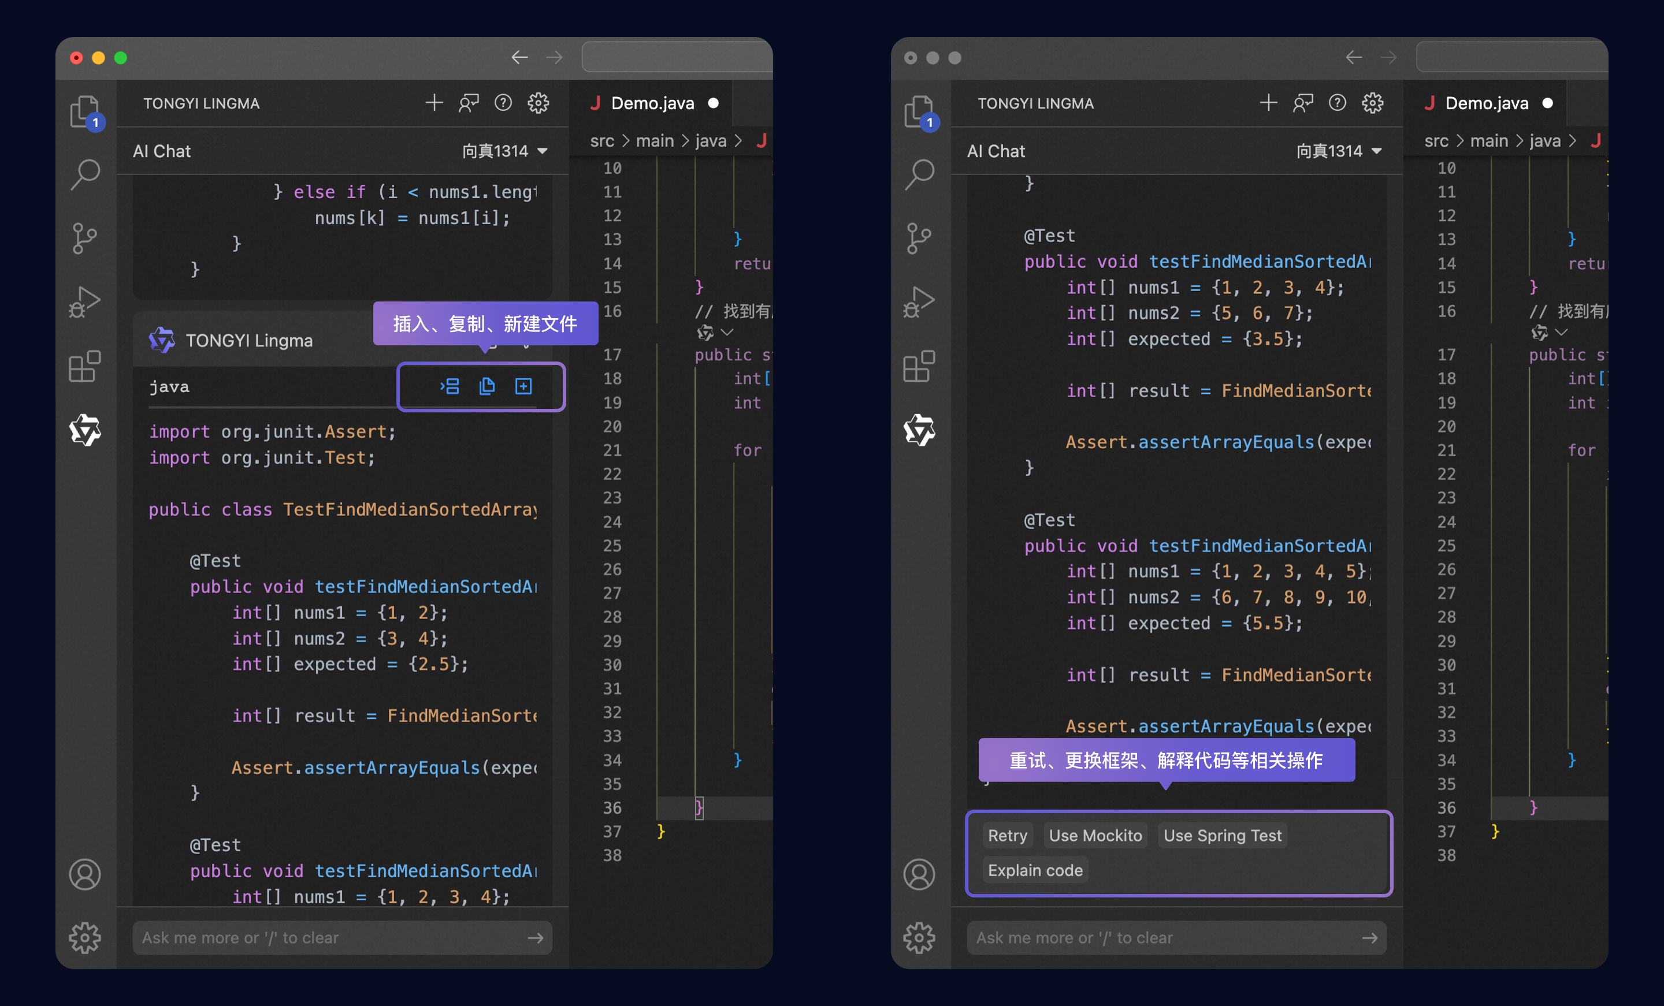Image resolution: width=1664 pixels, height=1006 pixels.
Task: Open help question icon in right TONGYI LINGMA header
Action: 1337,103
